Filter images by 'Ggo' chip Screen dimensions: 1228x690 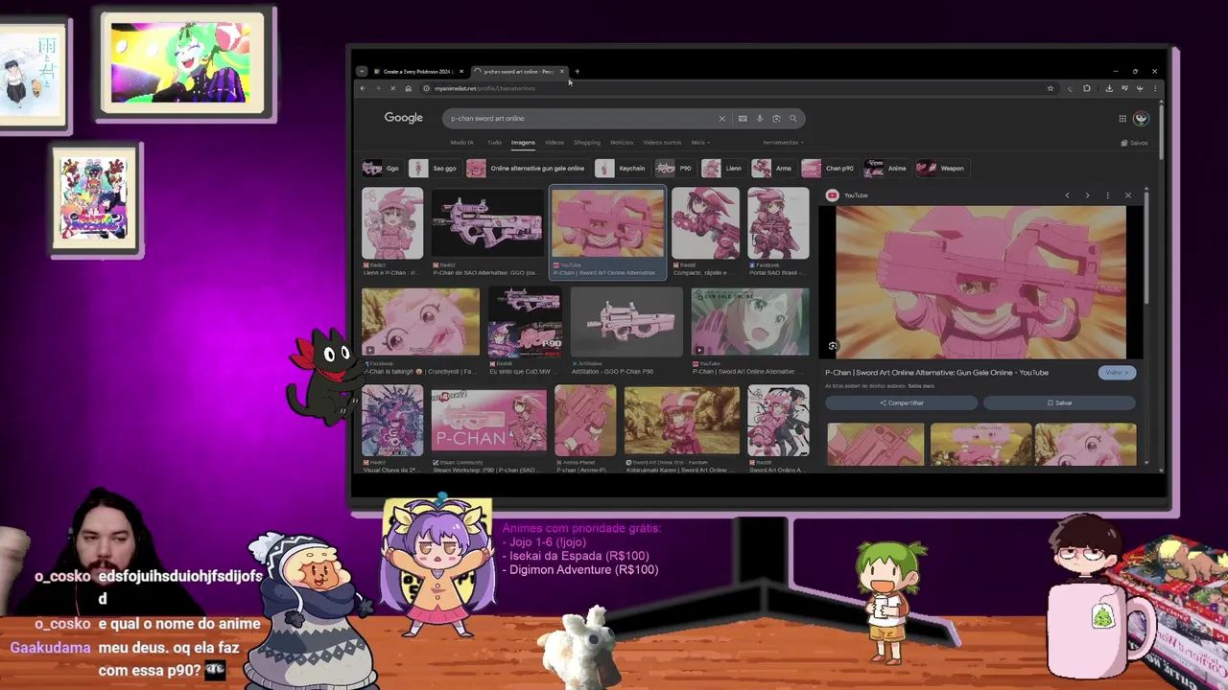tap(382, 169)
